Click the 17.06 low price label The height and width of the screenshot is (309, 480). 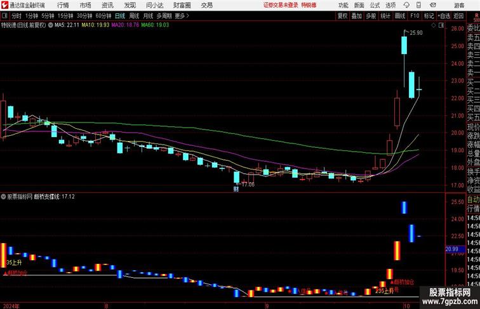point(248,185)
